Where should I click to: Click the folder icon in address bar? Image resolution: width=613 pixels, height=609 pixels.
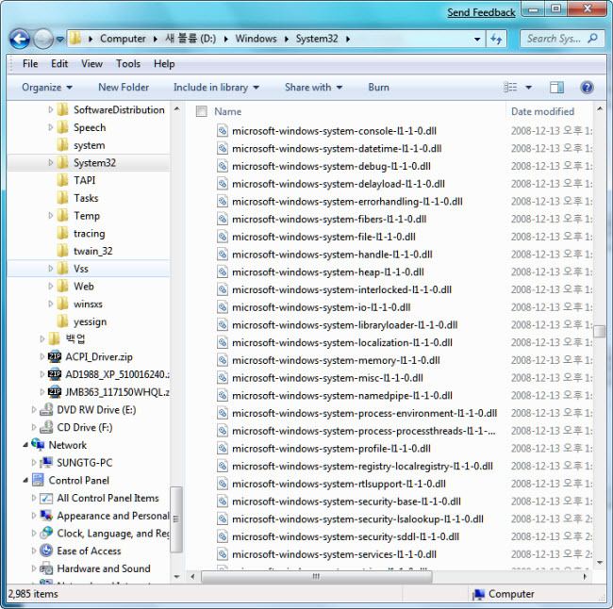[75, 39]
